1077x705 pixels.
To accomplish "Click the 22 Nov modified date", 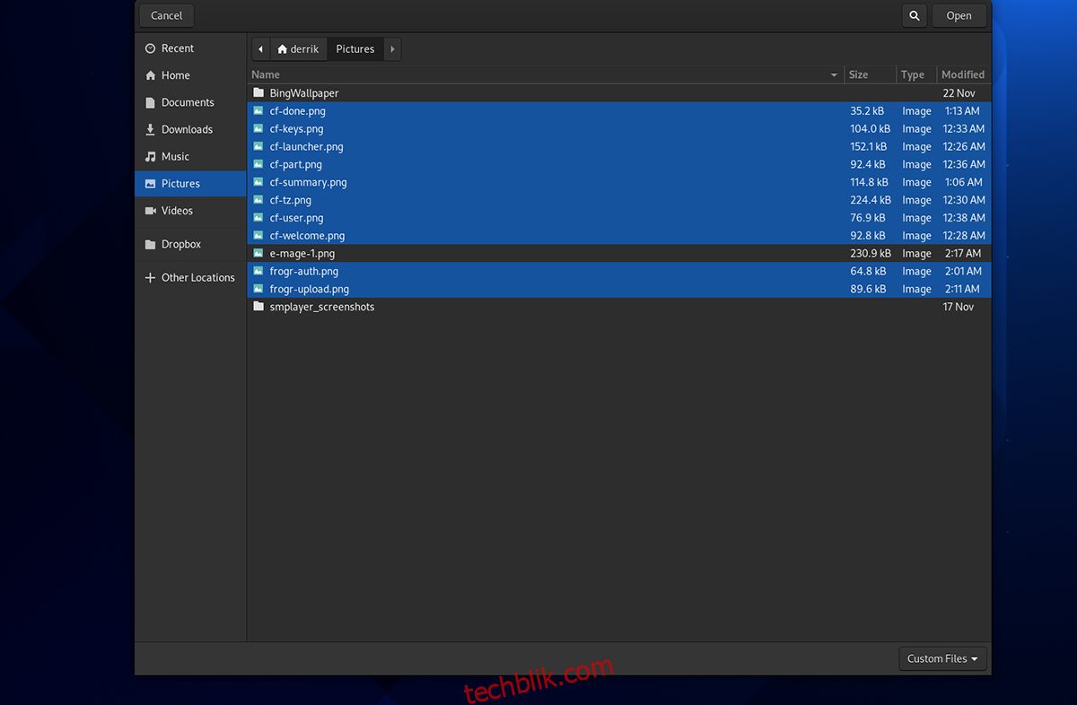I will coord(959,93).
